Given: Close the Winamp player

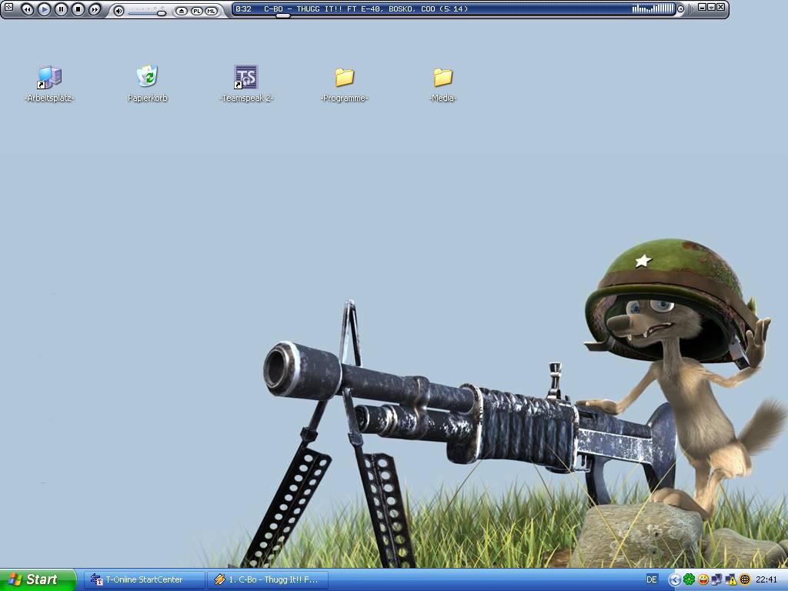Looking at the screenshot, I should [x=720, y=7].
